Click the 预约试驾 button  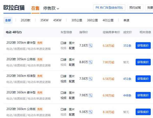[x=135, y=7]
